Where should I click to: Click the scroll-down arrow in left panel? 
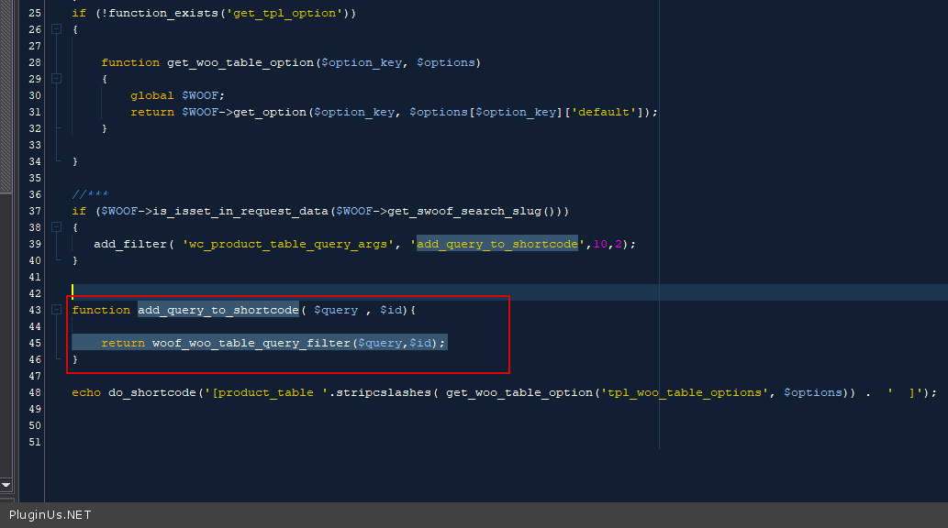tap(6, 484)
